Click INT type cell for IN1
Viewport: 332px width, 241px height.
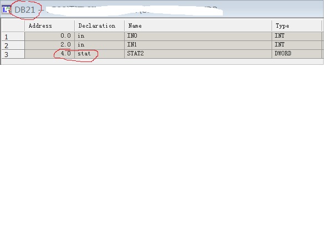[x=297, y=45]
